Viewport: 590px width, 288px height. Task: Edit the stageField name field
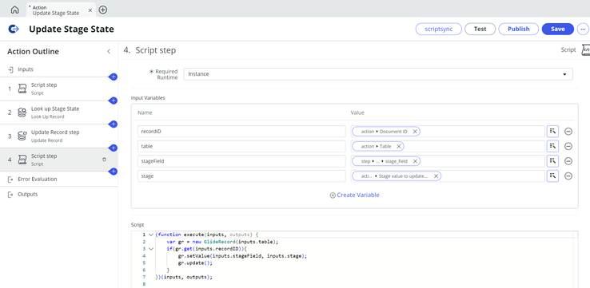pos(241,161)
